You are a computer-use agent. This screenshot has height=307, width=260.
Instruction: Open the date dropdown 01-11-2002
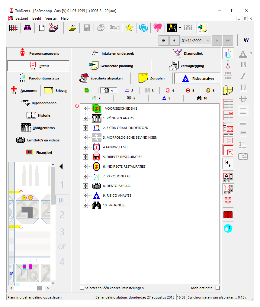pos(208,40)
